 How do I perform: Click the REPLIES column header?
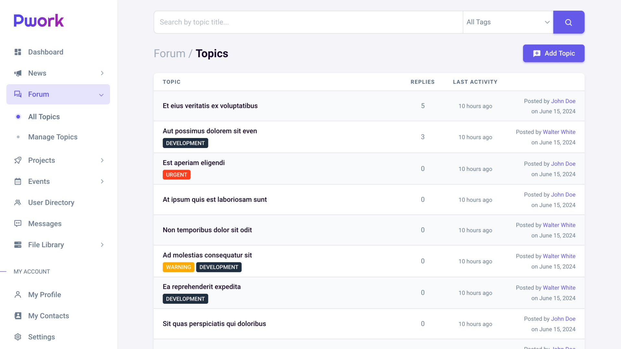pos(422,82)
